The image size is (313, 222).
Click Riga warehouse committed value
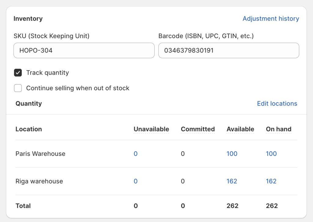pos(183,181)
